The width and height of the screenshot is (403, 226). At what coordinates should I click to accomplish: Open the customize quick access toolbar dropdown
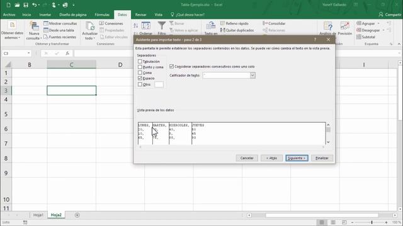point(74,5)
